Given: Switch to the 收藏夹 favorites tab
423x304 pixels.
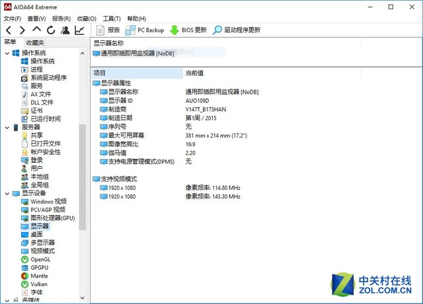Looking at the screenshot, I should (35, 43).
